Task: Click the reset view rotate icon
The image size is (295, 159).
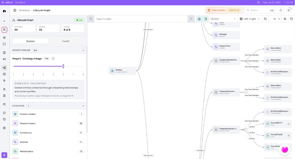Action: pyautogui.click(x=292, y=19)
